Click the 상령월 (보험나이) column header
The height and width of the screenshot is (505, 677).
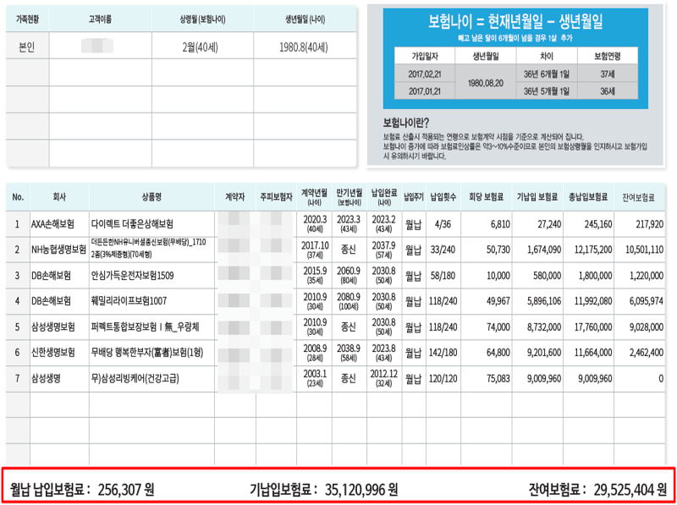202,19
